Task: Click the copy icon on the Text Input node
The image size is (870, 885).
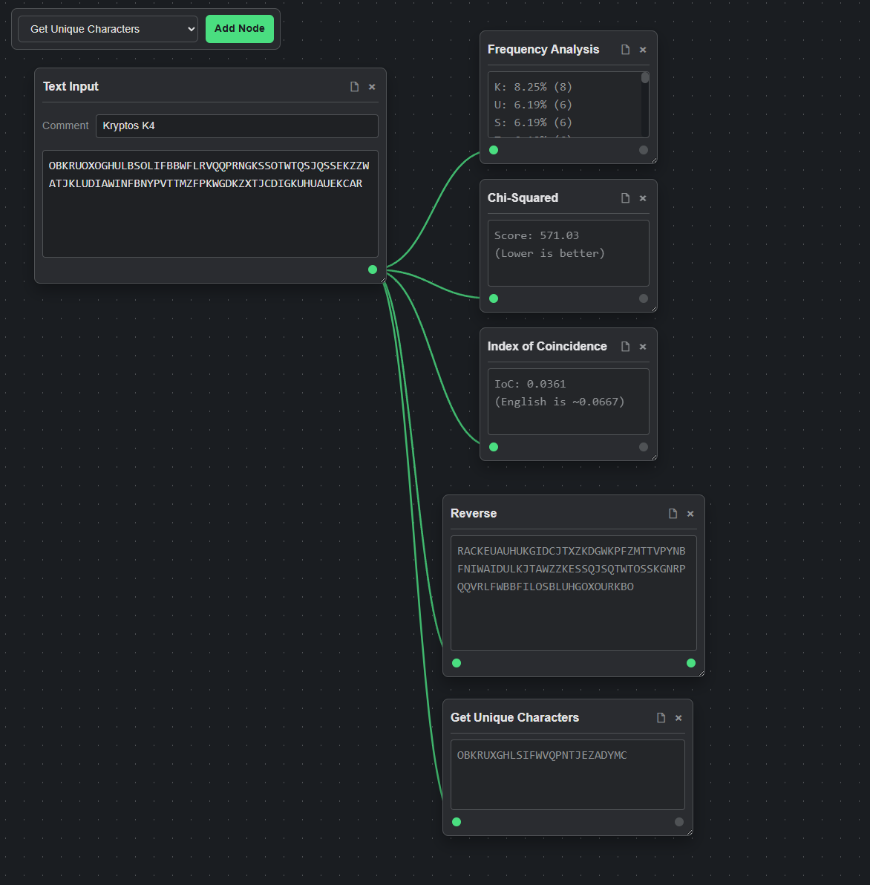Action: (x=354, y=87)
